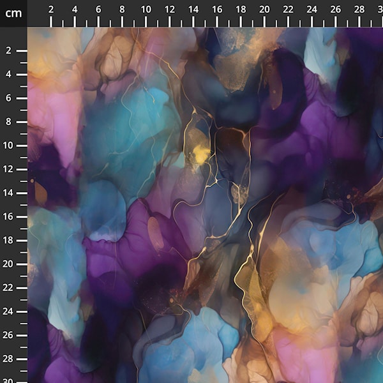
Task: Click the cm unit label in the corner
Action: point(13,12)
